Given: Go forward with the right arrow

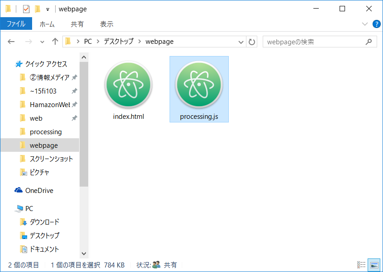Looking at the screenshot, I should click(28, 42).
